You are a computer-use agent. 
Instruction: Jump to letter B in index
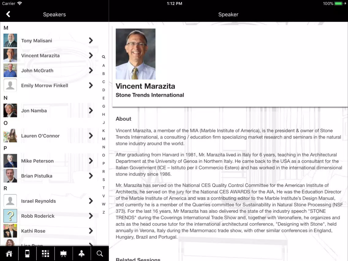pyautogui.click(x=104, y=74)
